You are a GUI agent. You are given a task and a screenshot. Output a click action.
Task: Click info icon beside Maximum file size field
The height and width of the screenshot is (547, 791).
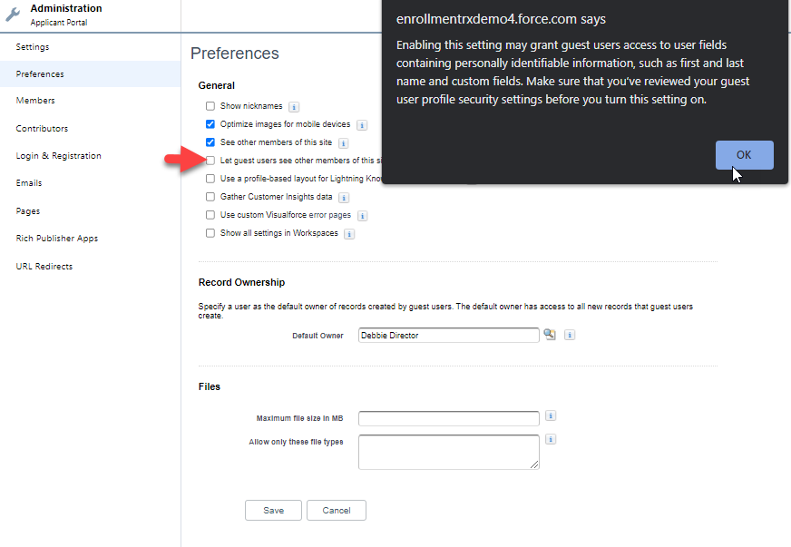(551, 416)
